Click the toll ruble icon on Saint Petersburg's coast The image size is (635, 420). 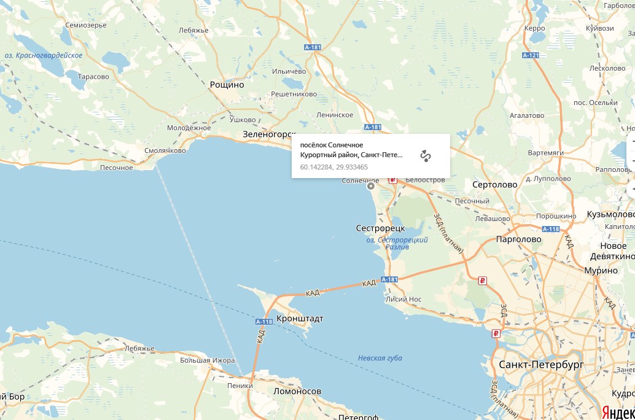496,333
